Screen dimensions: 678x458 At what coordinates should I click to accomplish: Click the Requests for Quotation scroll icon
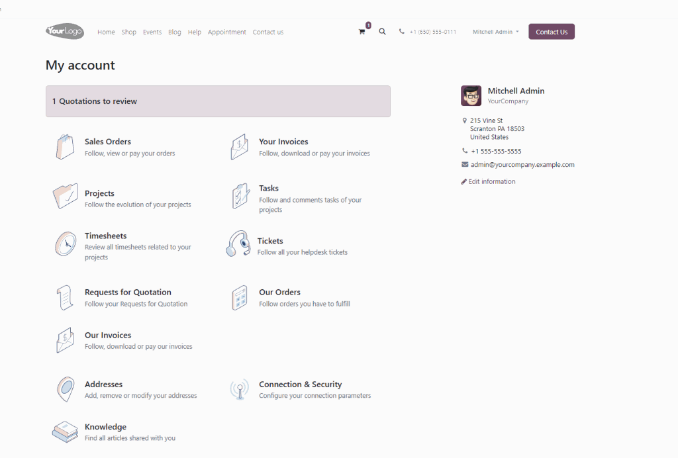(x=64, y=298)
